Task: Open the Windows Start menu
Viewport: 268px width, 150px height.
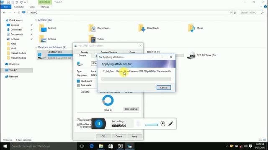Action: 5,146
